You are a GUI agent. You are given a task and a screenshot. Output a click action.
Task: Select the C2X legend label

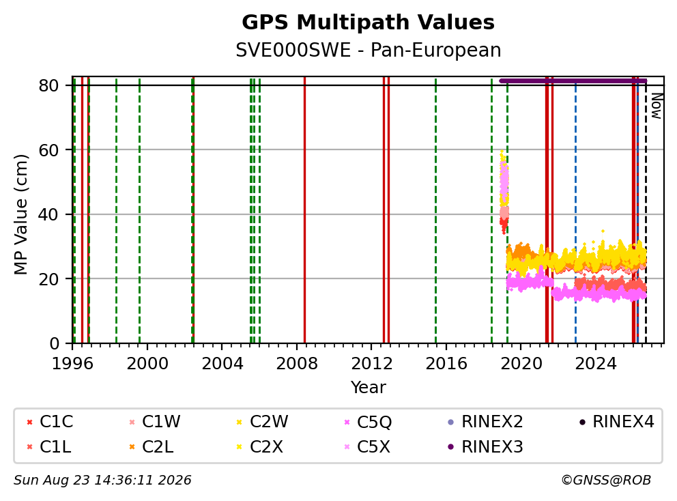coord(266,447)
